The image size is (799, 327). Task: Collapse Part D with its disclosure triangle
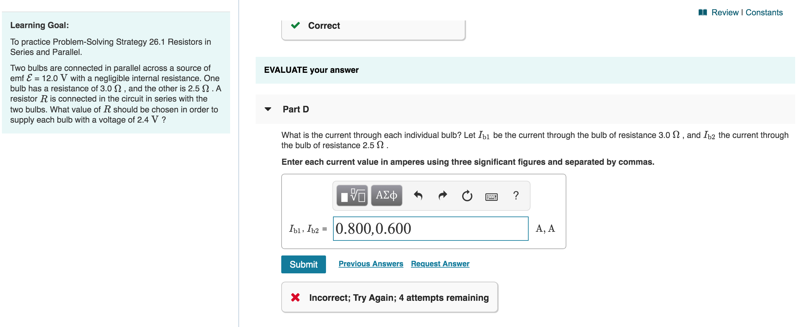tap(267, 110)
